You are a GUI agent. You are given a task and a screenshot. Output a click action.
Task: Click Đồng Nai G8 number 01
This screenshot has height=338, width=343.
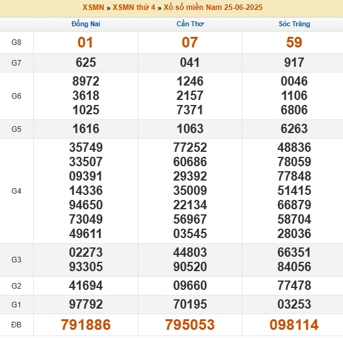point(85,42)
